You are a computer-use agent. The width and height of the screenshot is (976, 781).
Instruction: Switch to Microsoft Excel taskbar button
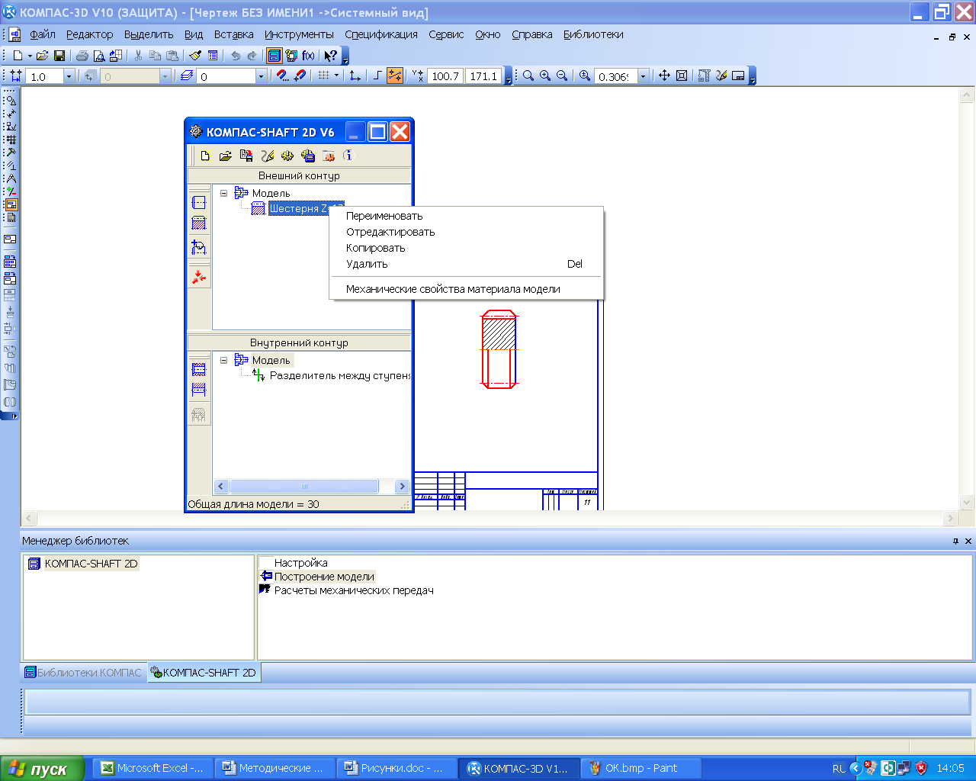point(153,768)
